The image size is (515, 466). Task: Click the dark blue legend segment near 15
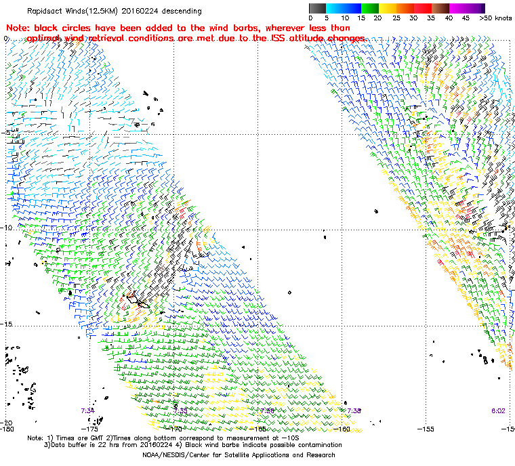coord(352,8)
